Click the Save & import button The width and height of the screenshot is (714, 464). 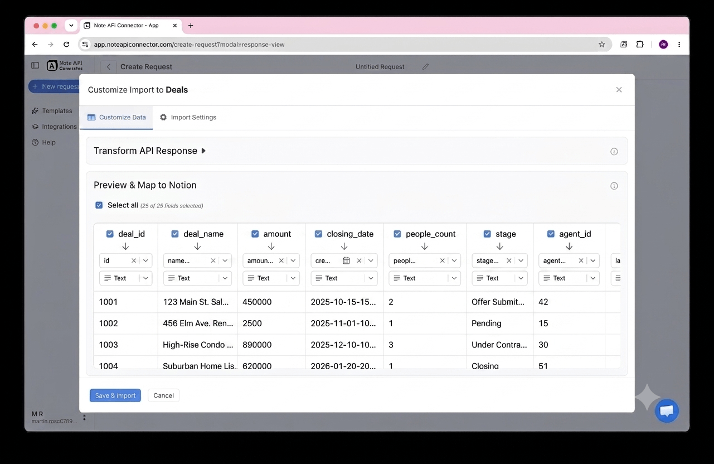coord(115,395)
